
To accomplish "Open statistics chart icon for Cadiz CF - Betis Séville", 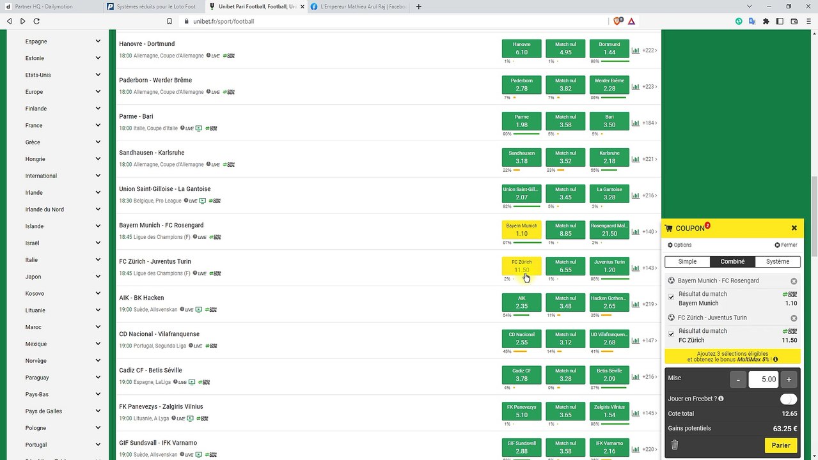I will 635,377.
